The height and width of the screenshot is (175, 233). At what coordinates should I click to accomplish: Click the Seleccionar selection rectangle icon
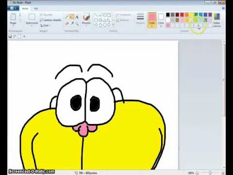click(32, 17)
